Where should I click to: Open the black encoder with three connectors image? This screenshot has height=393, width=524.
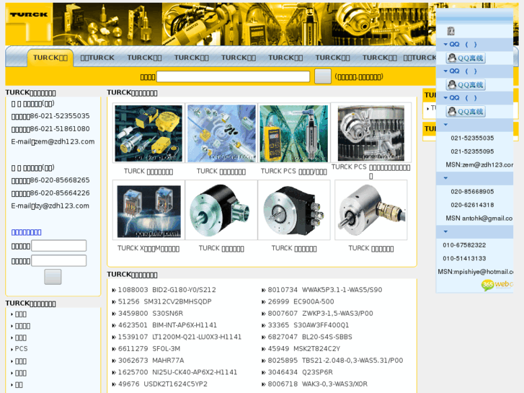pyautogui.click(x=294, y=210)
